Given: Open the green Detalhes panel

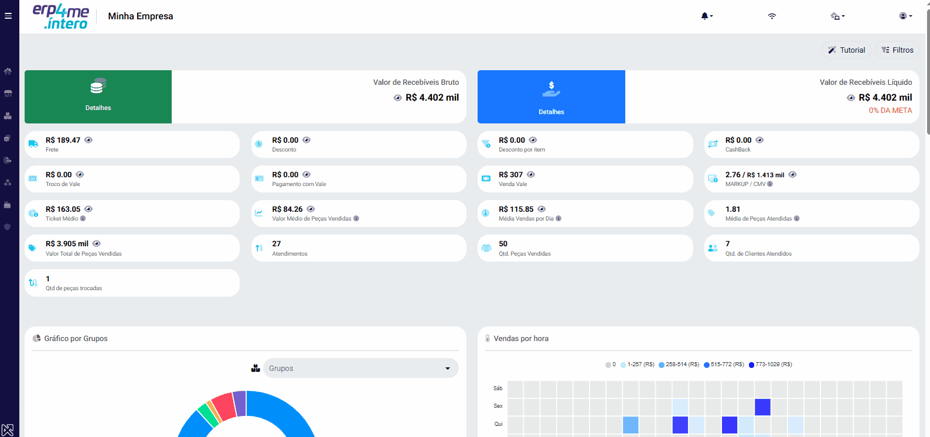Looking at the screenshot, I should (98, 97).
